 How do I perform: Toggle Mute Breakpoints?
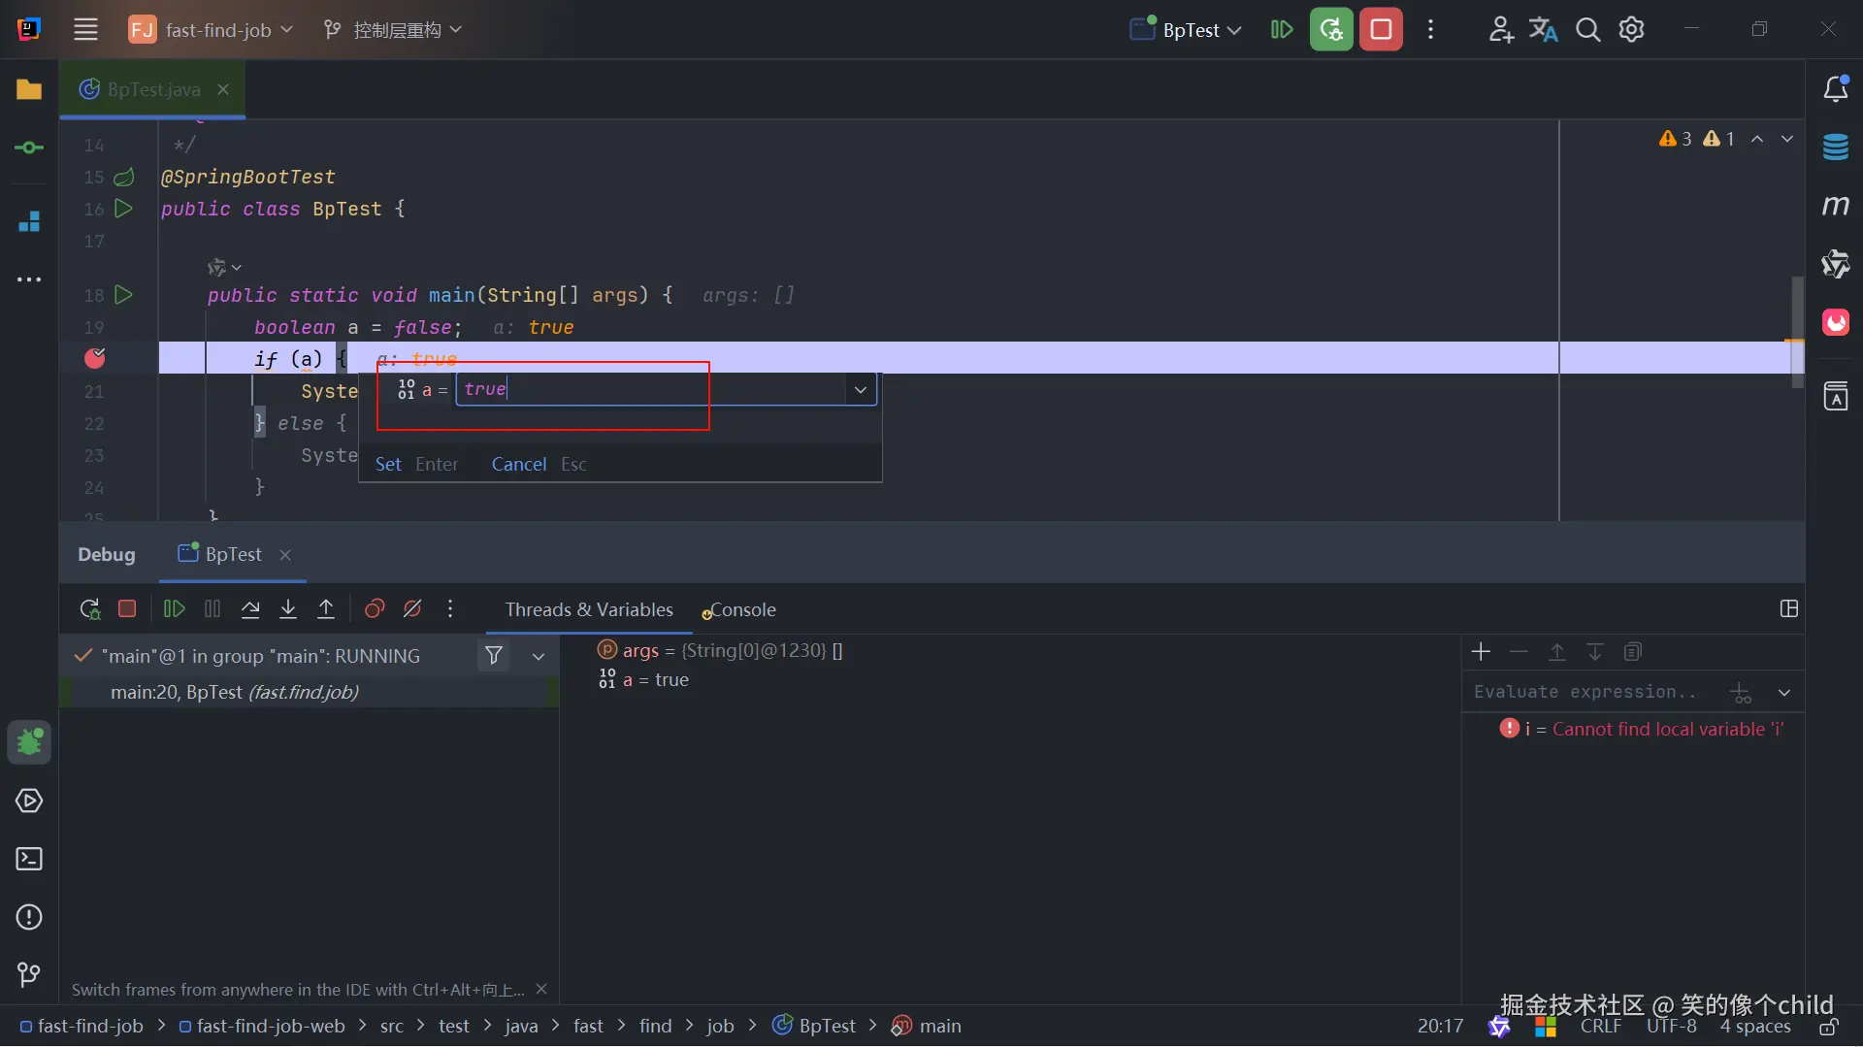[x=412, y=608]
